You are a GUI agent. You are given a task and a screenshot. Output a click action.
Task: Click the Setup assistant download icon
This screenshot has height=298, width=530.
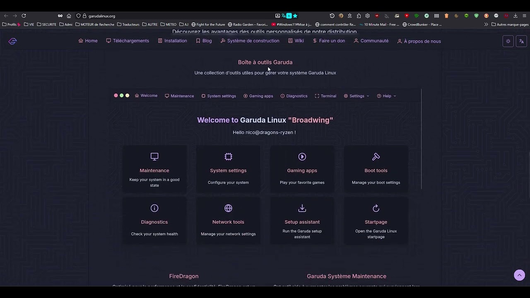302,208
